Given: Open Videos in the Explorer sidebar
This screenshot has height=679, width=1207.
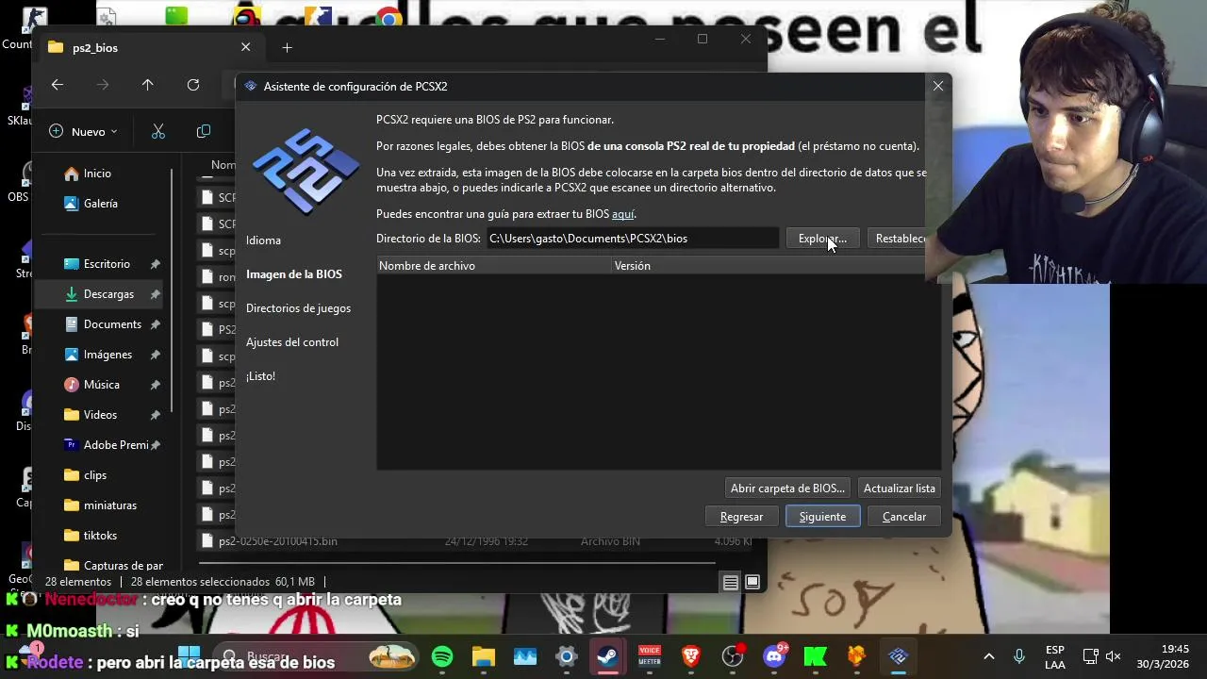Looking at the screenshot, I should (x=100, y=415).
